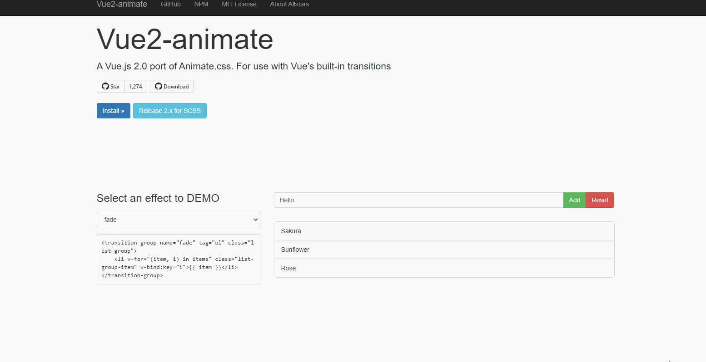Expand the effect selector to choose another animation

point(178,219)
